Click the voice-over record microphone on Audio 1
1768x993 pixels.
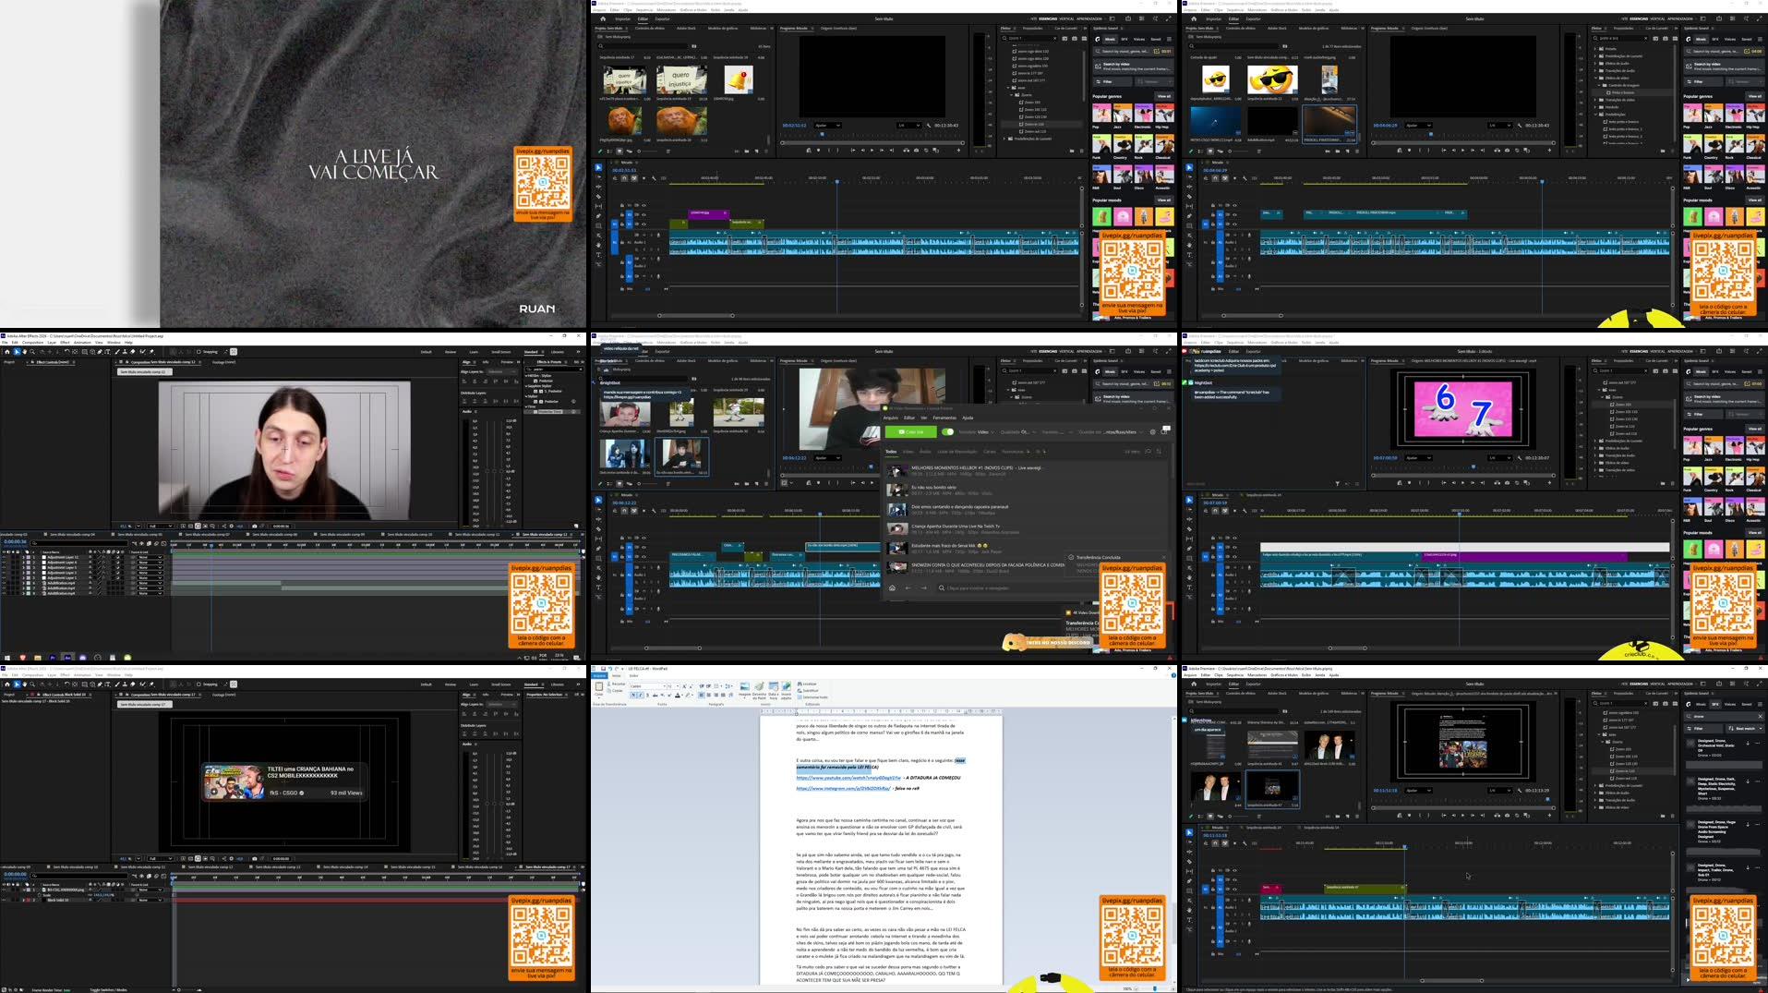pyautogui.click(x=658, y=235)
